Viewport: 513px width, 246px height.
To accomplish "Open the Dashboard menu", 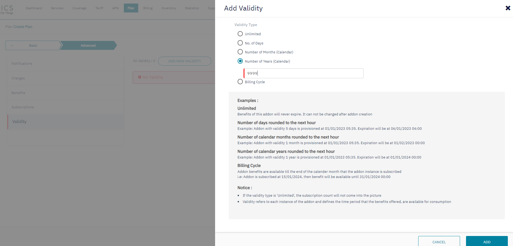I will tap(34, 8).
